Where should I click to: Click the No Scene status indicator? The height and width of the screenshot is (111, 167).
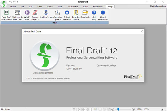[6, 109]
